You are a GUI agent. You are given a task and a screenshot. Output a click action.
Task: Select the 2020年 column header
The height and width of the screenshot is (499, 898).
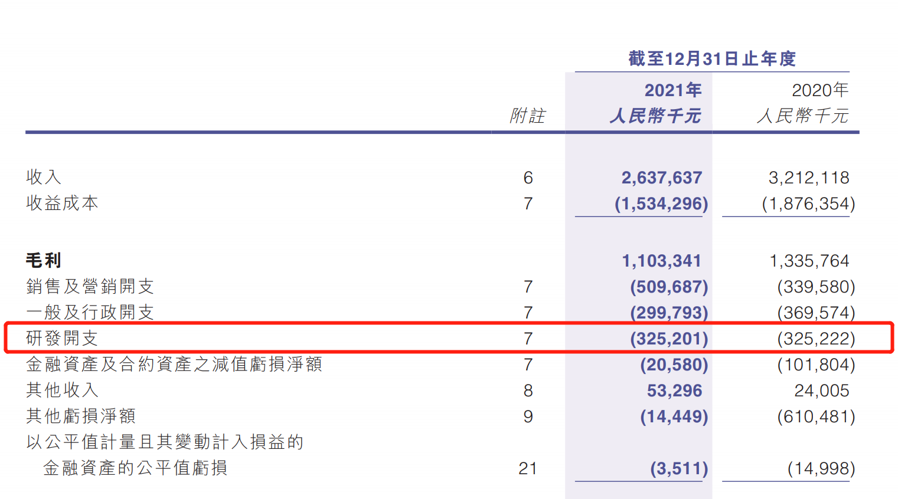tap(820, 90)
